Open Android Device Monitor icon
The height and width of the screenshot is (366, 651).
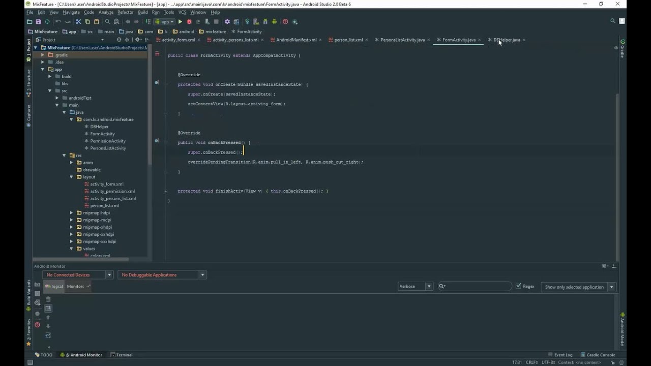[x=274, y=22]
